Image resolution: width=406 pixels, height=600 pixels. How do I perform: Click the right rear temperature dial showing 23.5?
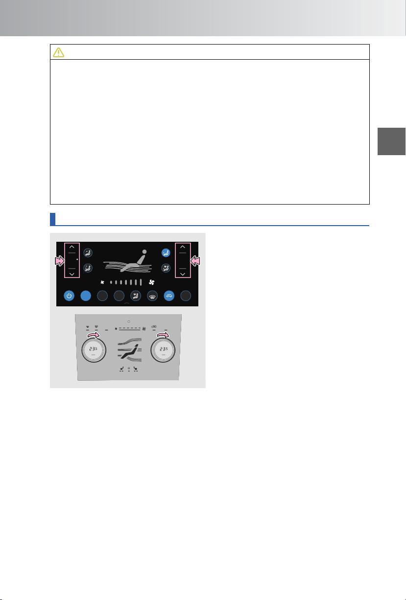[165, 350]
